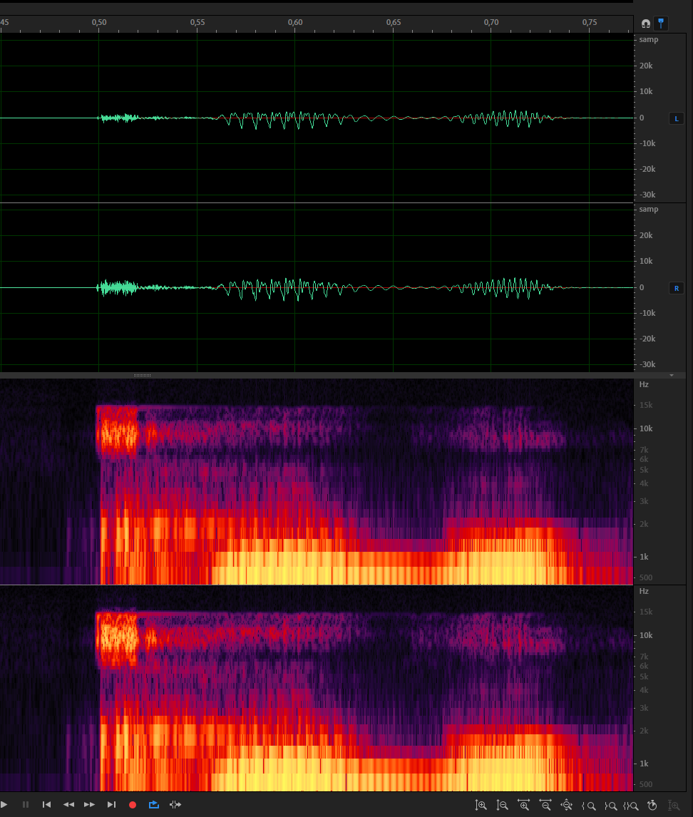Click the Play button in transport controls
The image size is (693, 817).
point(4,805)
